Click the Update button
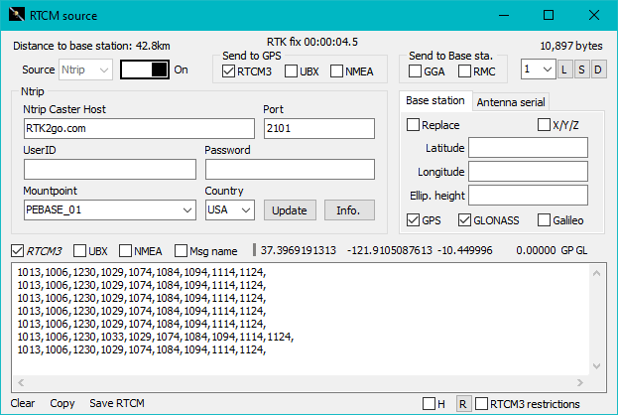This screenshot has width=618, height=415. click(x=290, y=210)
